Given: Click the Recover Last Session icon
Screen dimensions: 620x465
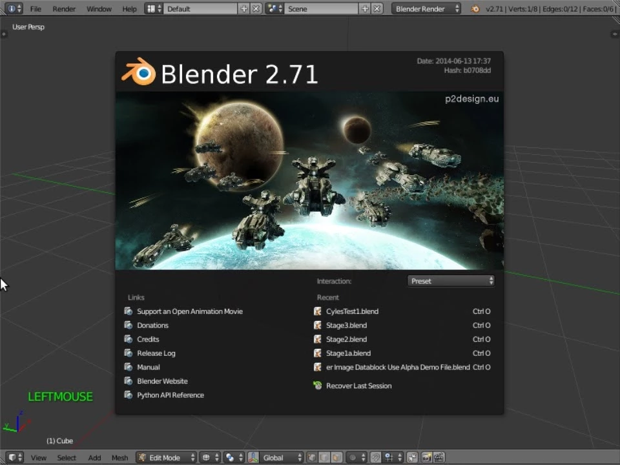Looking at the screenshot, I should pos(318,385).
